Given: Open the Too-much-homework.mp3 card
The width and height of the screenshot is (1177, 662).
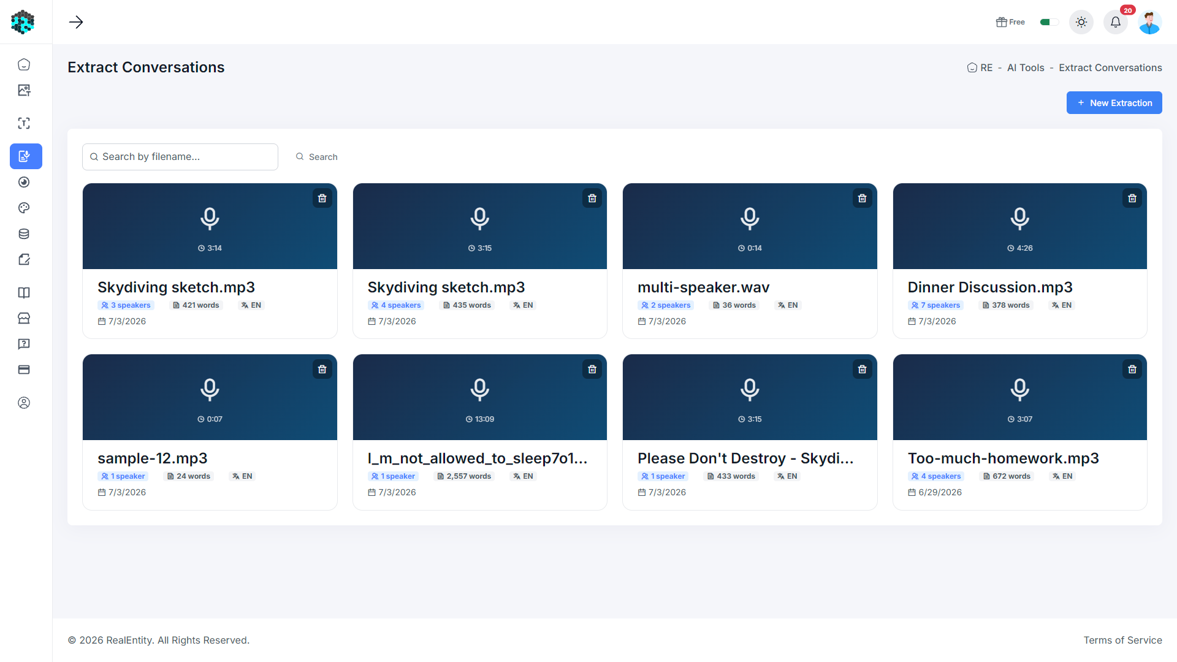Looking at the screenshot, I should pyautogui.click(x=1019, y=432).
